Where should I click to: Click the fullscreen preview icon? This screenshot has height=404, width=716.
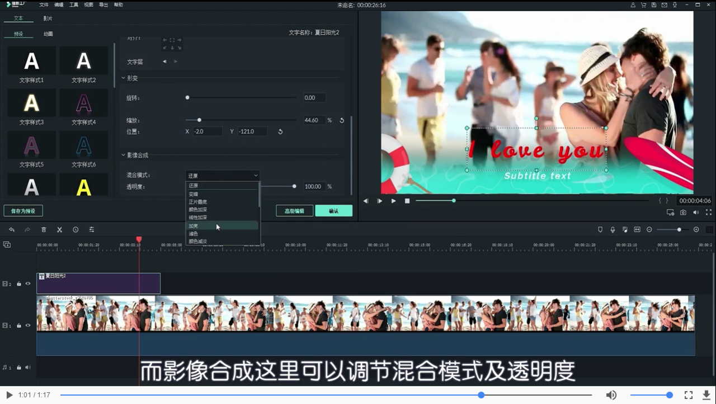[x=709, y=212]
